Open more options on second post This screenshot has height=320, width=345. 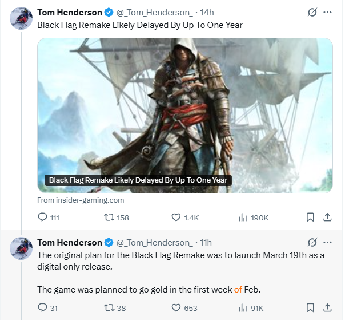(x=327, y=242)
